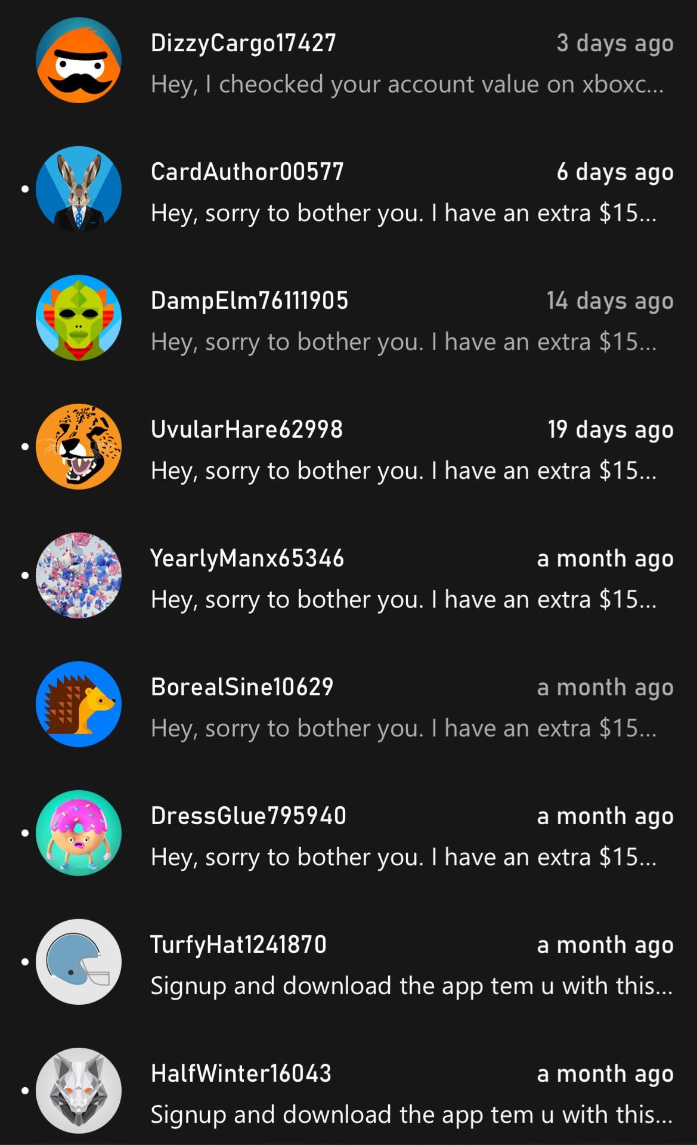Tap TurfyHat1241870's football helmet avatar

79,962
